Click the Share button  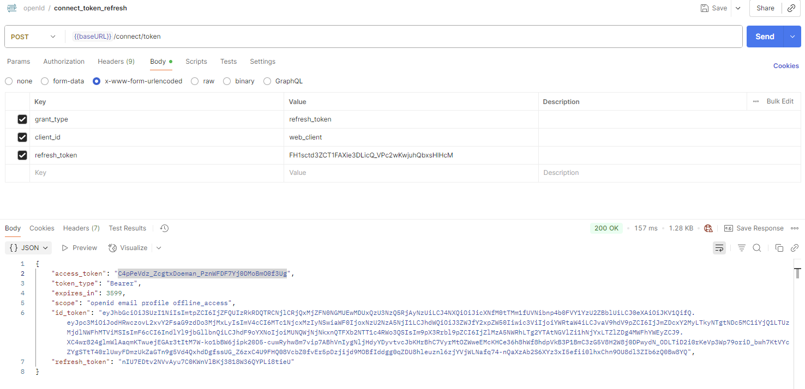pyautogui.click(x=765, y=8)
